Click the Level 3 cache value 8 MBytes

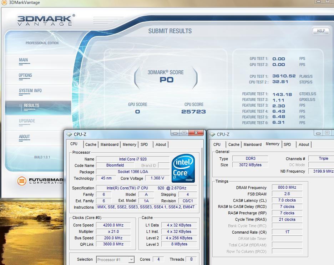pos(179,244)
